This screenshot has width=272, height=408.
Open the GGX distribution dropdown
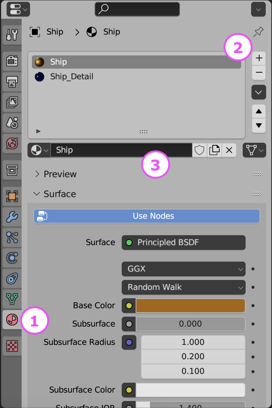click(183, 269)
